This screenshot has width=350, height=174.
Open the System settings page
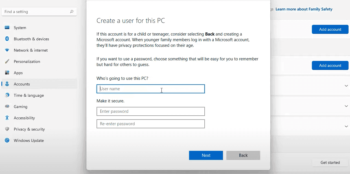[x=20, y=28]
